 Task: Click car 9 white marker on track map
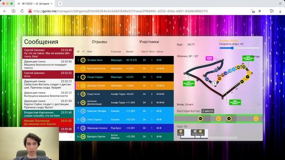point(215,84)
